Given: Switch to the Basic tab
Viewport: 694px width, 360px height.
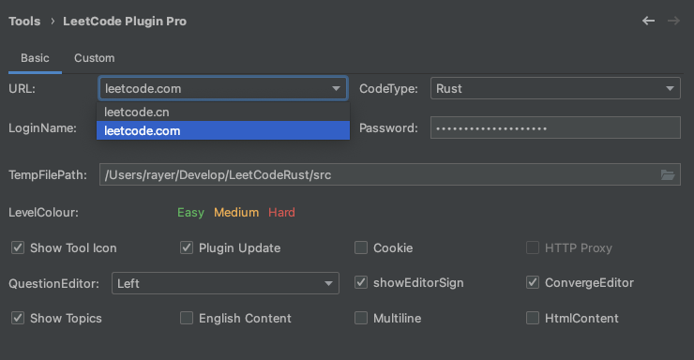Looking at the screenshot, I should coord(35,58).
